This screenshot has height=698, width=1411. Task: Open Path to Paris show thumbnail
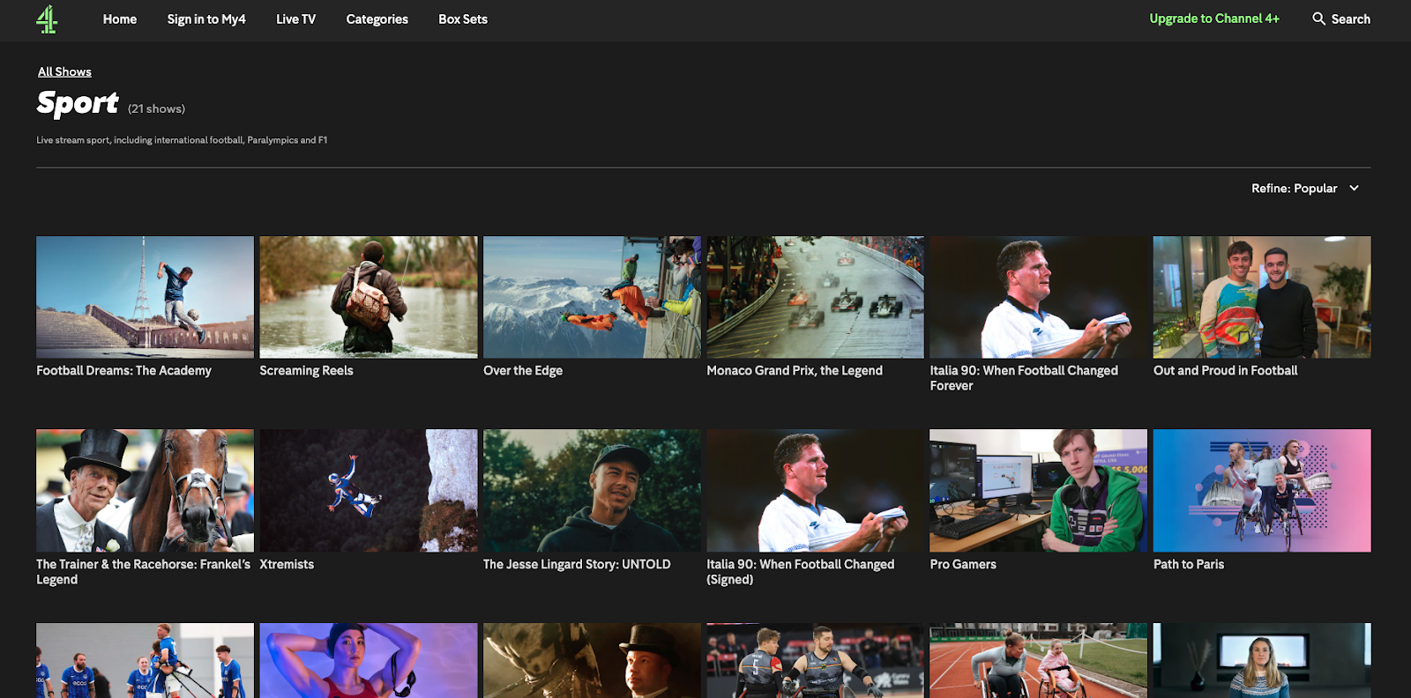click(1261, 491)
